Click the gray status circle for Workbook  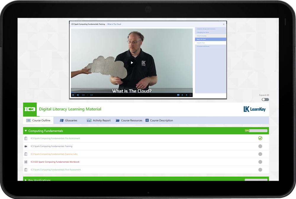(x=260, y=162)
